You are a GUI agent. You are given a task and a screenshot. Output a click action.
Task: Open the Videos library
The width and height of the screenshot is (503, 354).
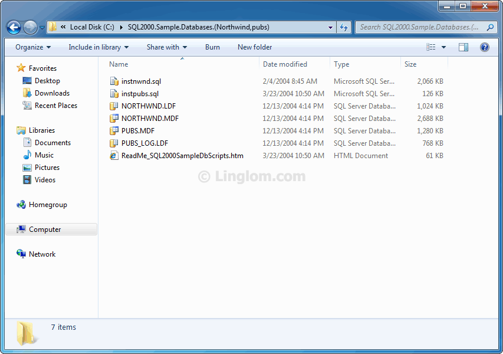45,180
